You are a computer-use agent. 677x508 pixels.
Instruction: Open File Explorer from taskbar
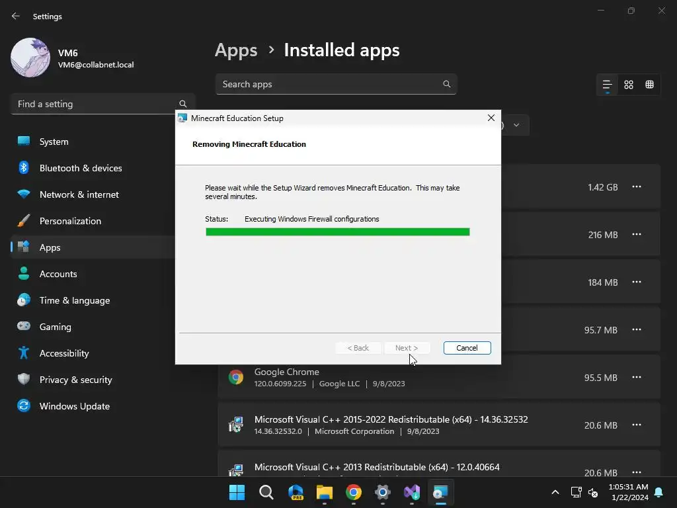[x=324, y=492]
